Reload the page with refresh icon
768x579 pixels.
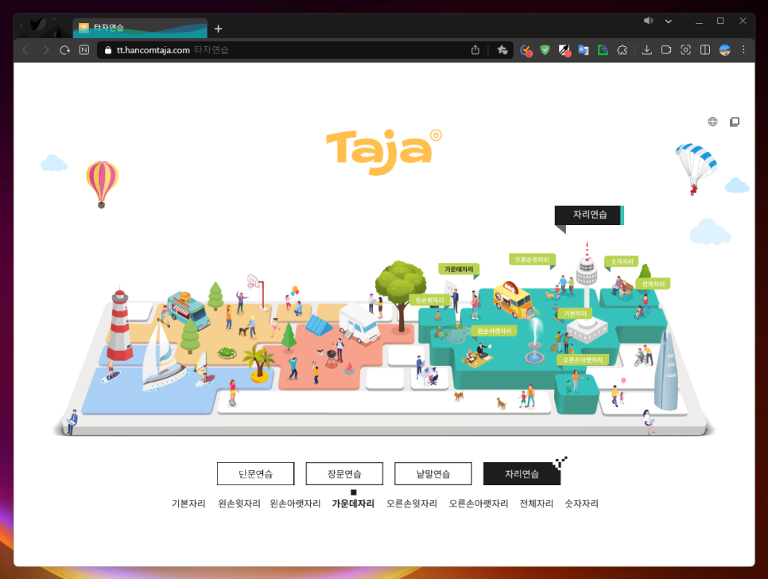[x=64, y=49]
